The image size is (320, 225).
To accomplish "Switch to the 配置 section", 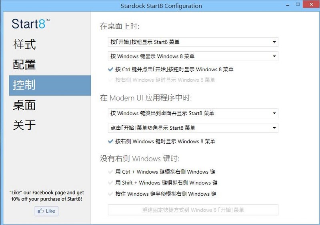I will [24, 64].
